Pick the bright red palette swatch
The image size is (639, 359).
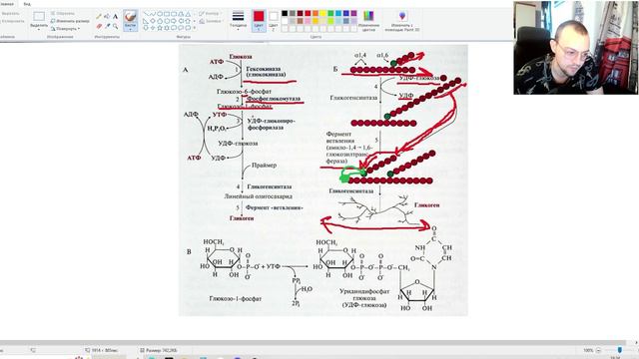pos(308,13)
